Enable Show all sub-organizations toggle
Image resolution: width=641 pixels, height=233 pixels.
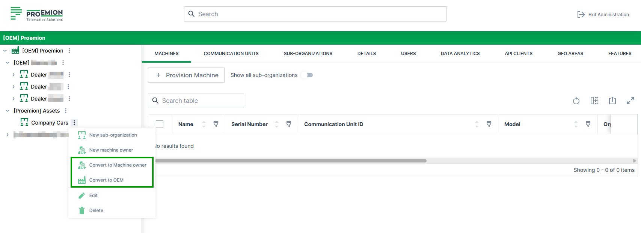(308, 75)
